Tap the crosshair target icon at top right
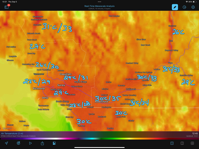Screen dimensions: 199x149 pyautogui.click(x=193, y=7)
